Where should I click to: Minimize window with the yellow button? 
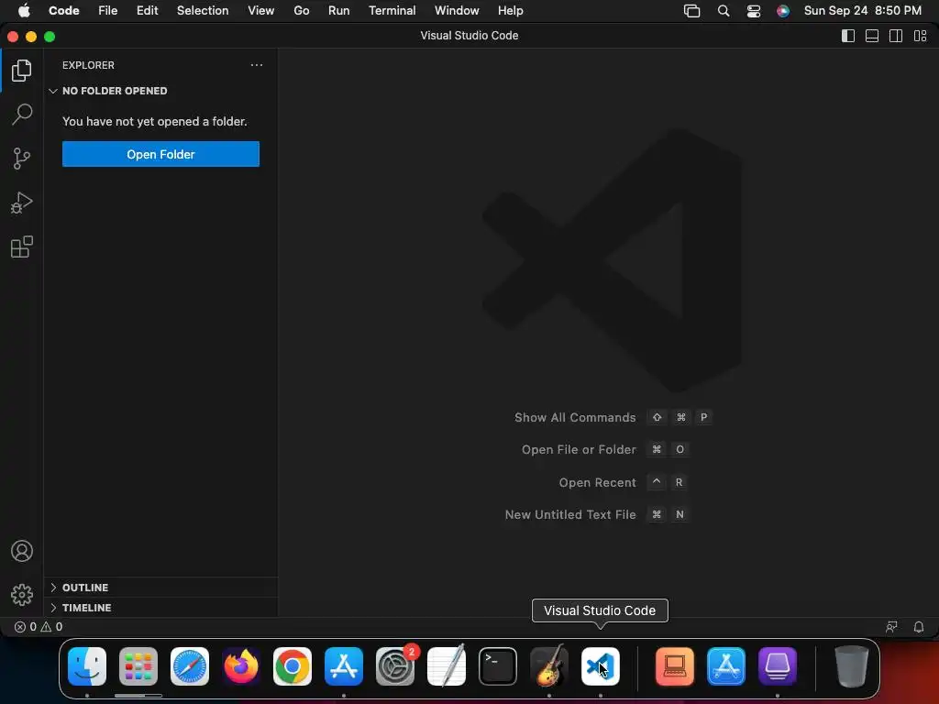click(31, 37)
